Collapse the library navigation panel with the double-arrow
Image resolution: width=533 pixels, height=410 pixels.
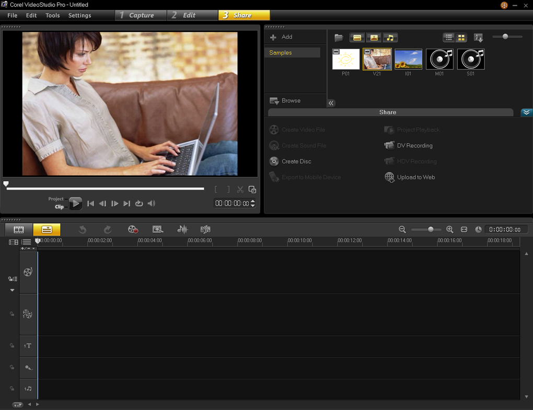[x=331, y=103]
